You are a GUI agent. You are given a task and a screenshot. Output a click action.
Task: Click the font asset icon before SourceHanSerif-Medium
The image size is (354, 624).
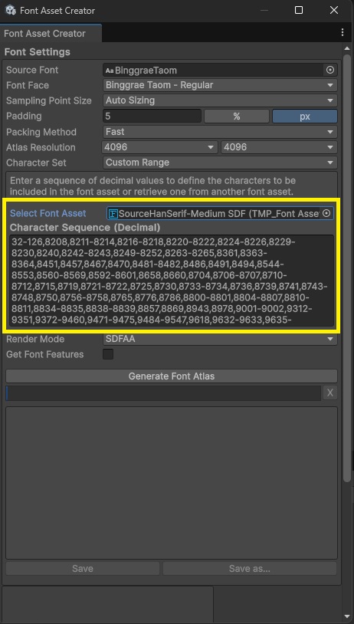coord(113,214)
